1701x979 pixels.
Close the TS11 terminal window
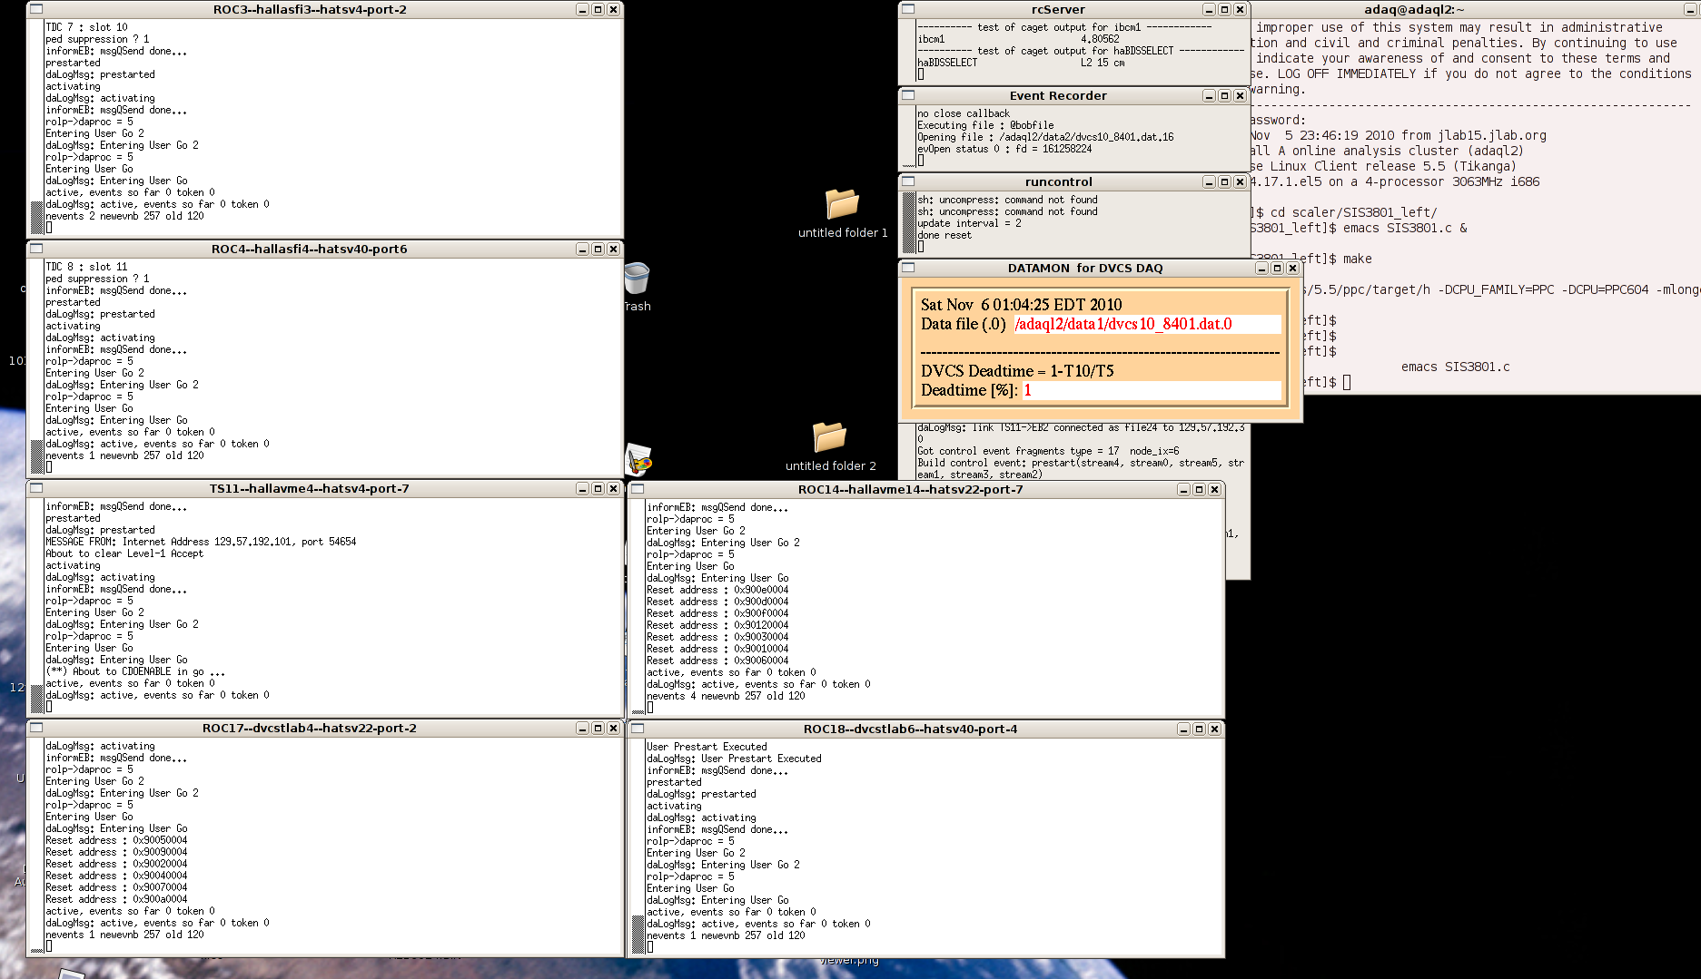613,488
